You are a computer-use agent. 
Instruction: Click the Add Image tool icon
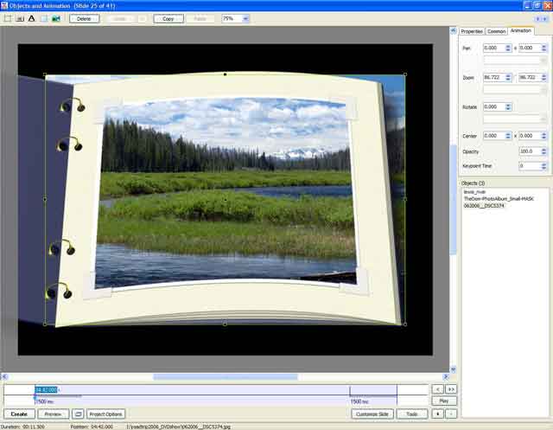[56, 18]
